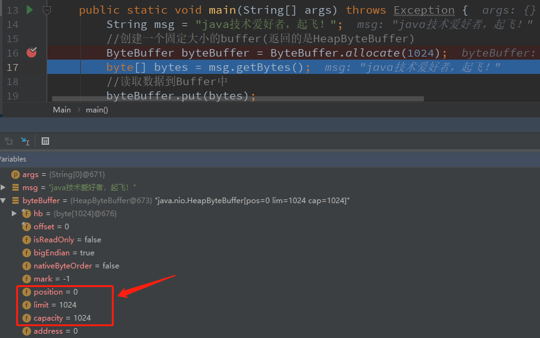Image resolution: width=540 pixels, height=338 pixels.
Task: Expand the hb byte array node
Action: click(14, 213)
